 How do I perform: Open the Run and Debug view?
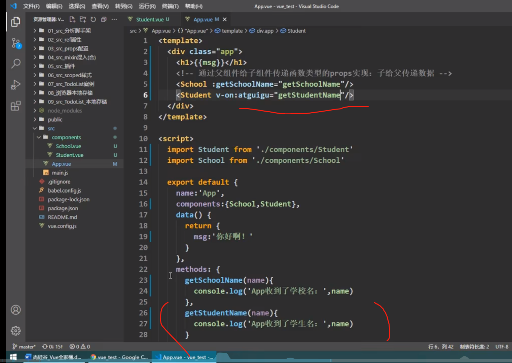(x=15, y=85)
